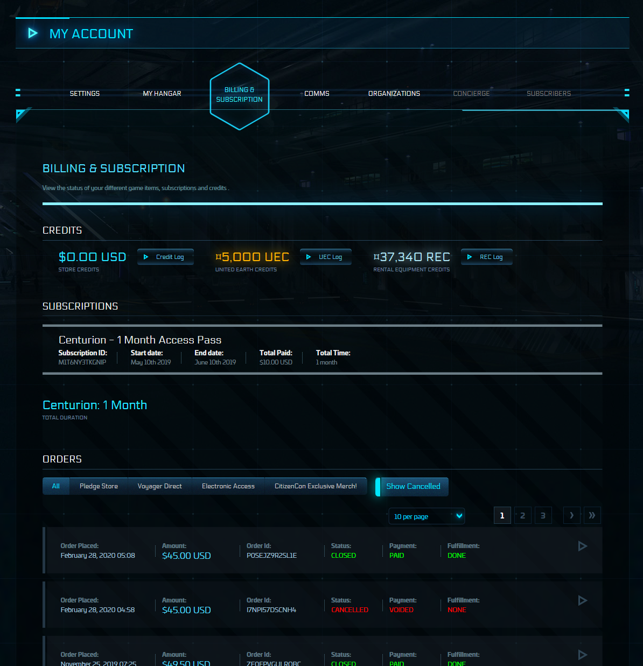Viewport: 643px width, 666px height.
Task: Go to orders page 1
Action: tap(502, 516)
